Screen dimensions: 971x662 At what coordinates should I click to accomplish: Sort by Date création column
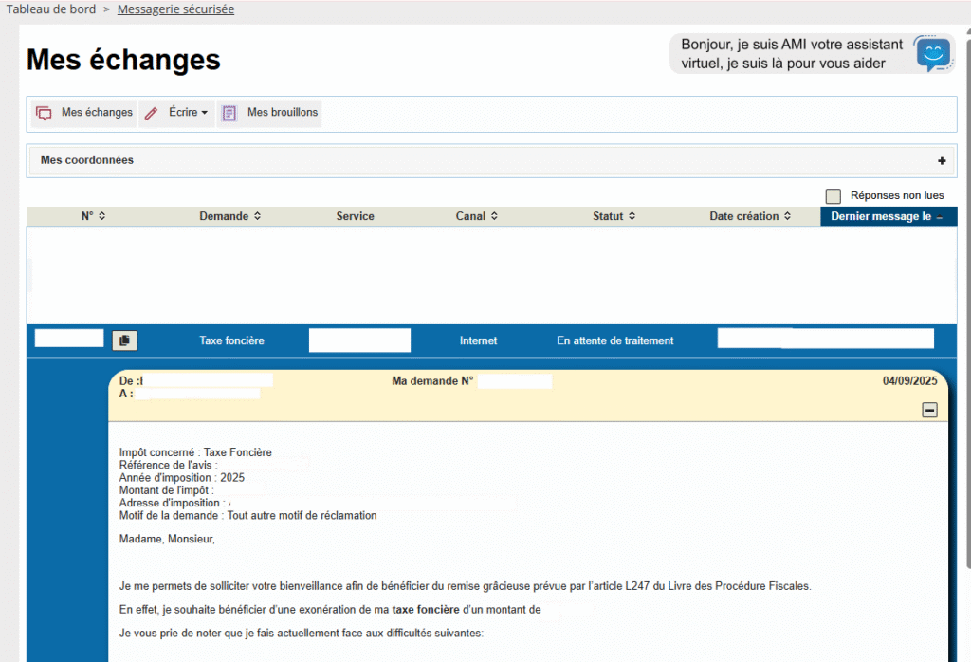coord(750,216)
